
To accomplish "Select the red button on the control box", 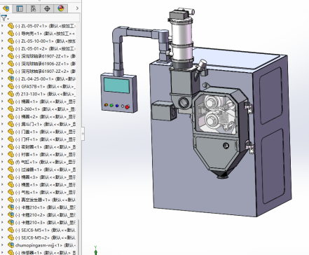I will (128, 107).
